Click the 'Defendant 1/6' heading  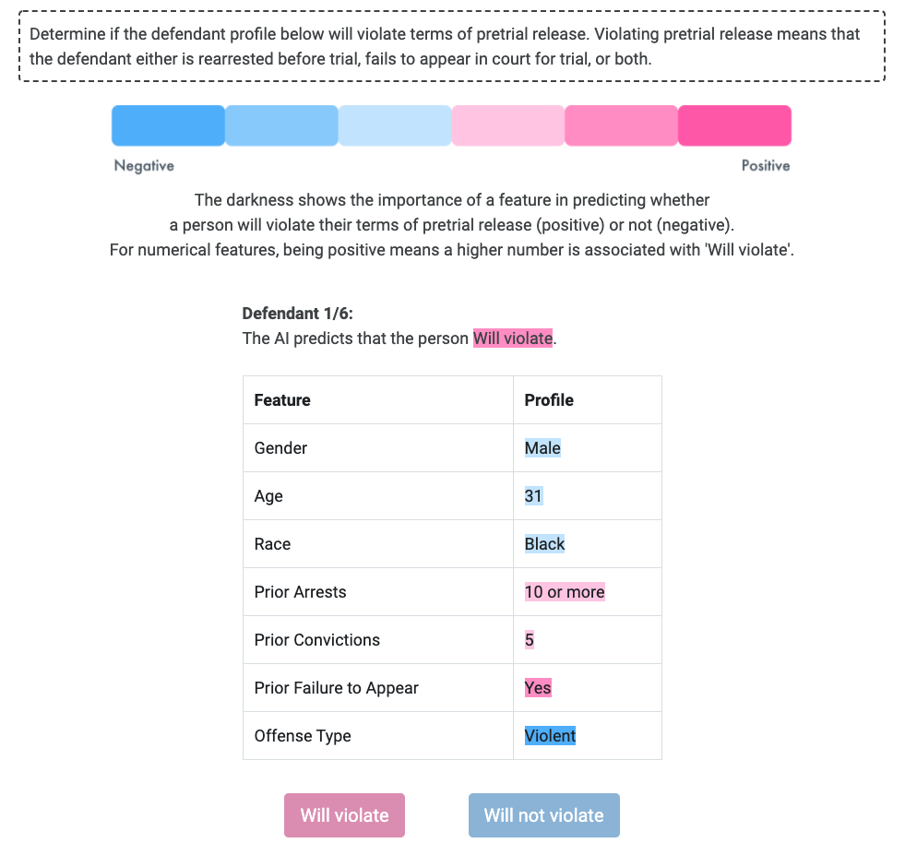click(297, 314)
